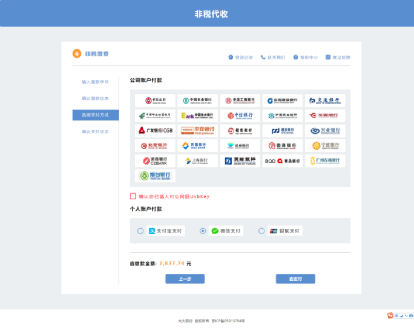Click the 个人账户付款 heading
Viewport: 414px width, 330px height.
pyautogui.click(x=146, y=209)
